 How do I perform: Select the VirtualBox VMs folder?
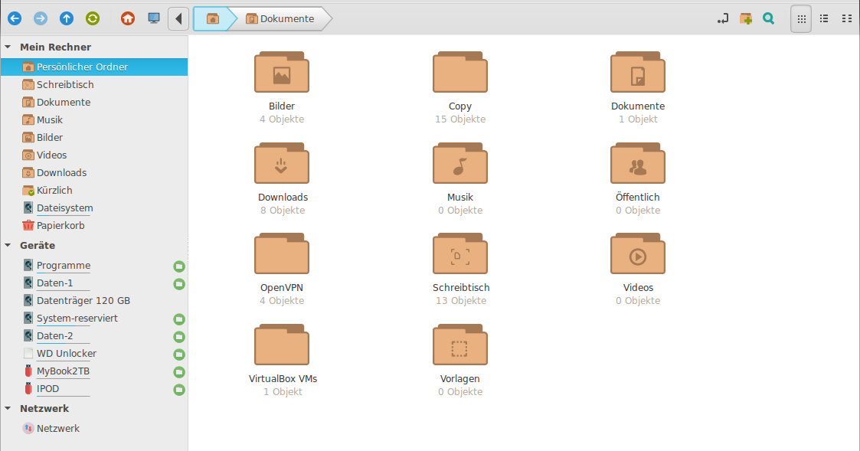point(282,345)
